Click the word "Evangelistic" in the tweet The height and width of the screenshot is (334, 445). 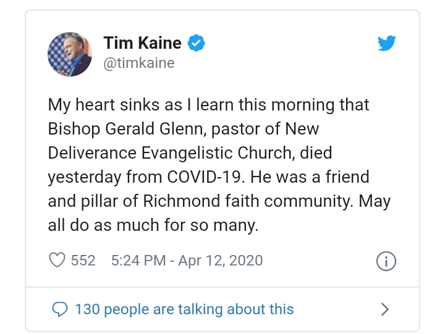click(200, 153)
